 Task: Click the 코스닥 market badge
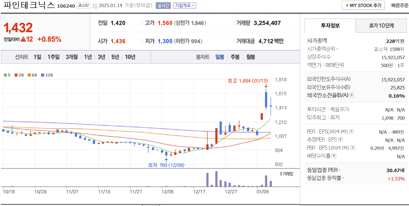tap(83, 5)
